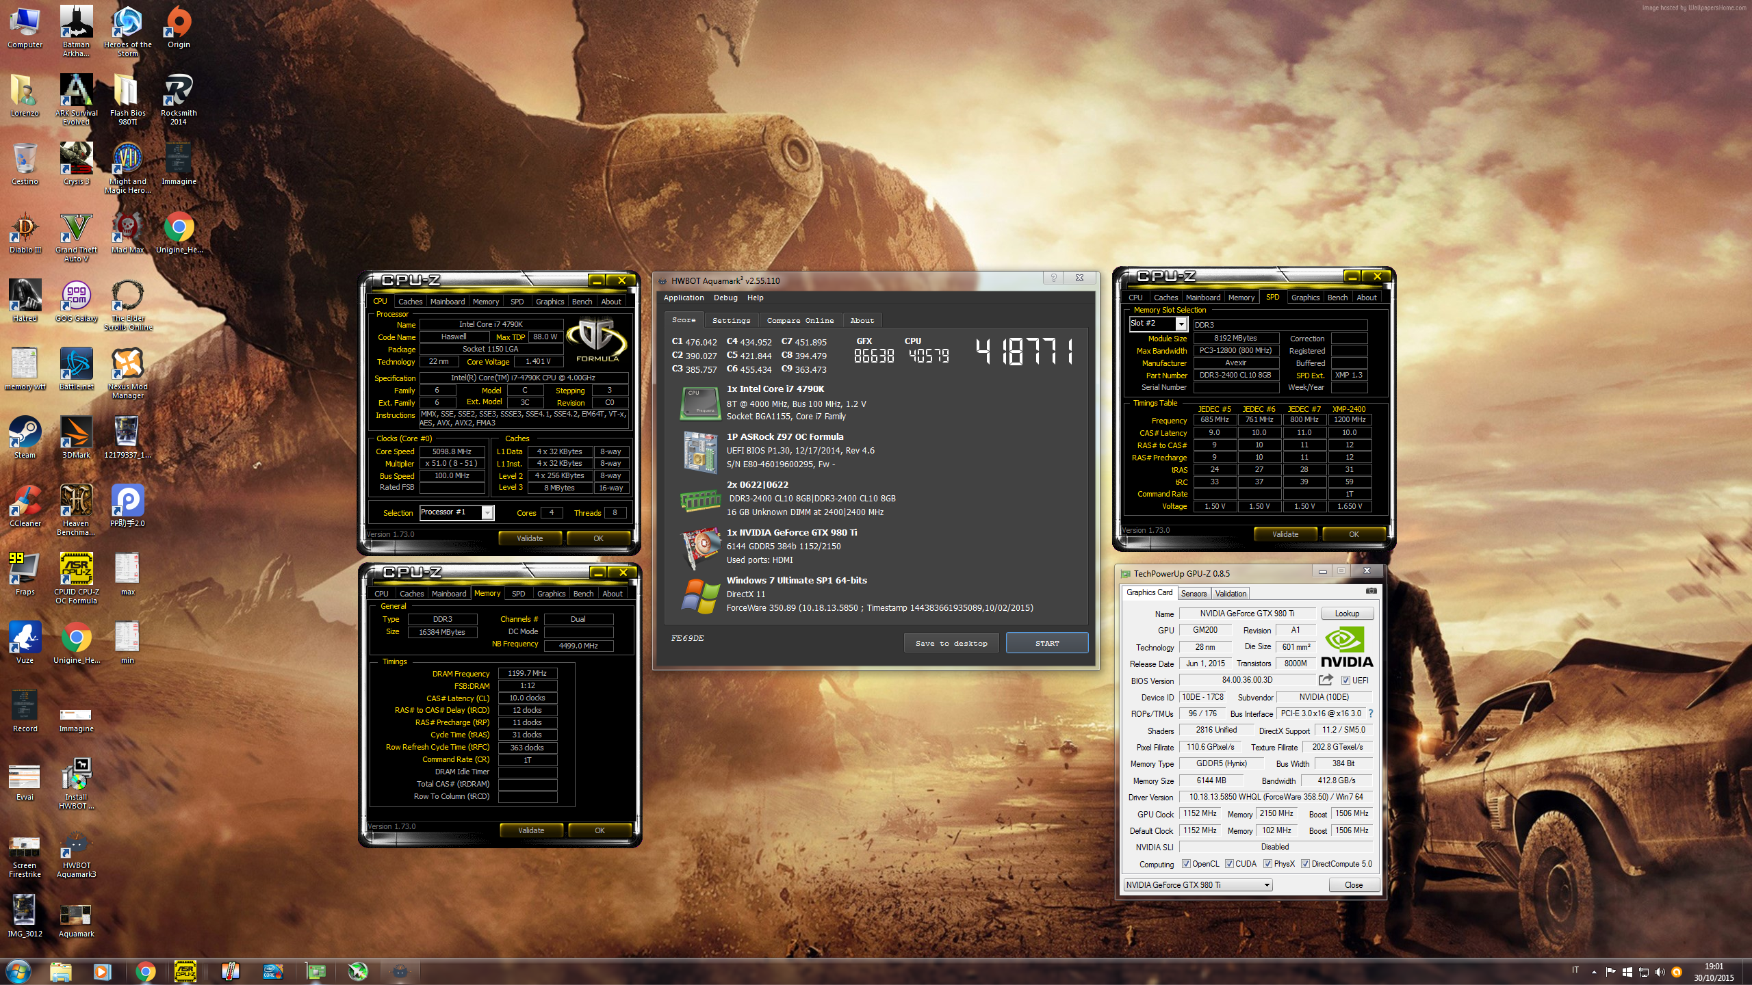Open the Windows Start menu

point(18,971)
